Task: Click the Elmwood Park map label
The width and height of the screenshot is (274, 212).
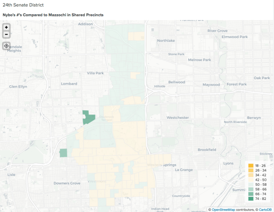Action: 235,37
